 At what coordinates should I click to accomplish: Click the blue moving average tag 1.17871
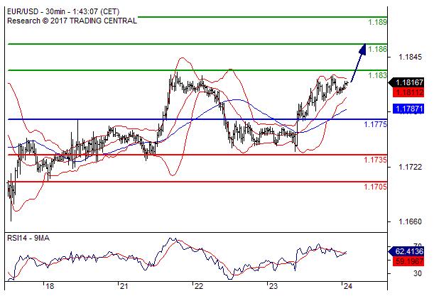[408, 109]
